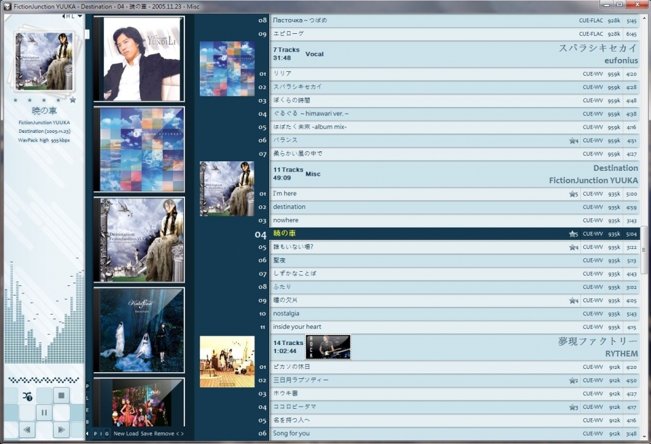Select track 'はばたく未来 -album mix-'

(x=454, y=127)
